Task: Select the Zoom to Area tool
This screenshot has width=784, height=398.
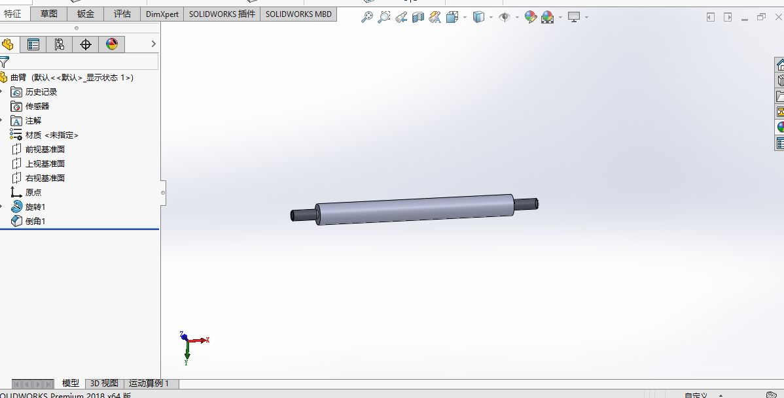Action: point(383,18)
